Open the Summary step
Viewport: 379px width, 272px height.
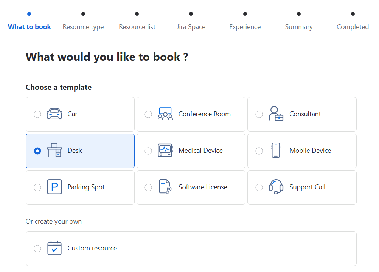[299, 27]
